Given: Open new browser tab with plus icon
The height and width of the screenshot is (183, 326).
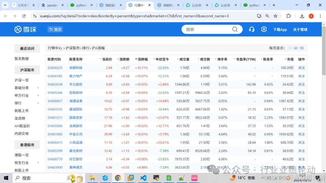Looking at the screenshot, I should coord(274,5).
